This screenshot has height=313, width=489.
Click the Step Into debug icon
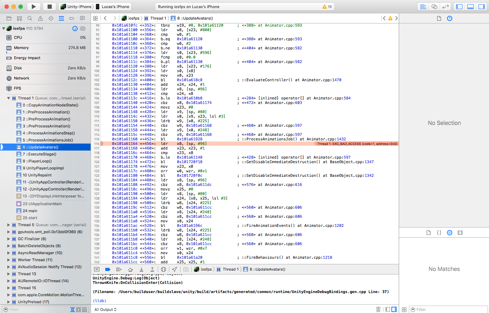[x=141, y=269]
